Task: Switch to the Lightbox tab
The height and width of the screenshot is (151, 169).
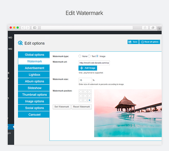Action: [34, 75]
